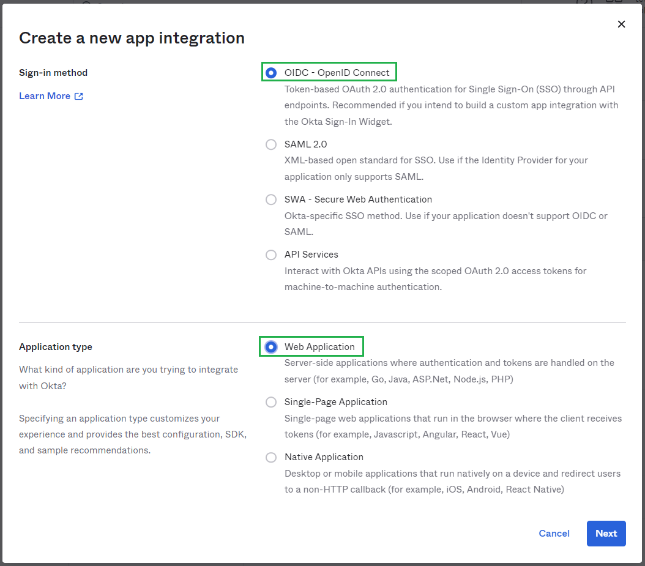
Task: Close the dialog with the X icon
Action: [x=621, y=24]
